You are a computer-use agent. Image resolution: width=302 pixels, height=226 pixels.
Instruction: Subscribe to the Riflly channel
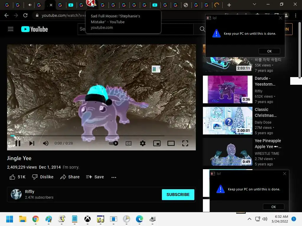(x=178, y=195)
